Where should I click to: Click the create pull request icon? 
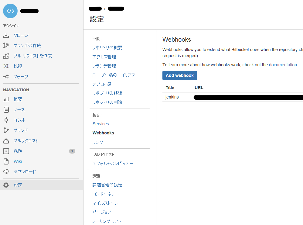(x=6, y=56)
